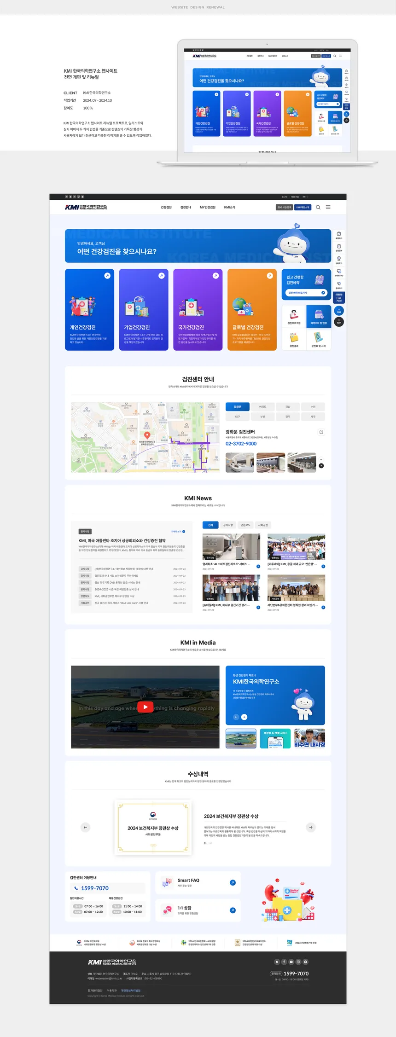Image resolution: width=396 pixels, height=1037 pixels.
Task: Go to previous award with left arrow
Action: tap(85, 827)
